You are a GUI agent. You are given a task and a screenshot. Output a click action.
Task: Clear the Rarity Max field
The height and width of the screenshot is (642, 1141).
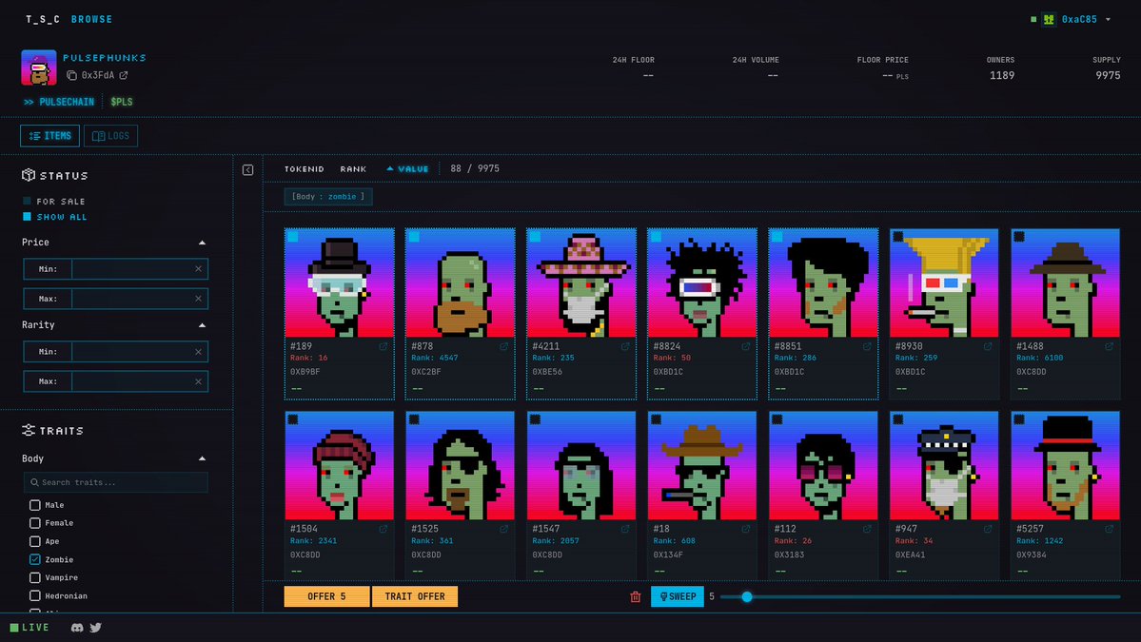coord(198,381)
